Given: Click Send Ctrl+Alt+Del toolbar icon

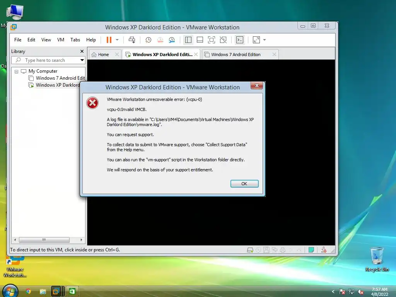Looking at the screenshot, I should click(x=132, y=40).
